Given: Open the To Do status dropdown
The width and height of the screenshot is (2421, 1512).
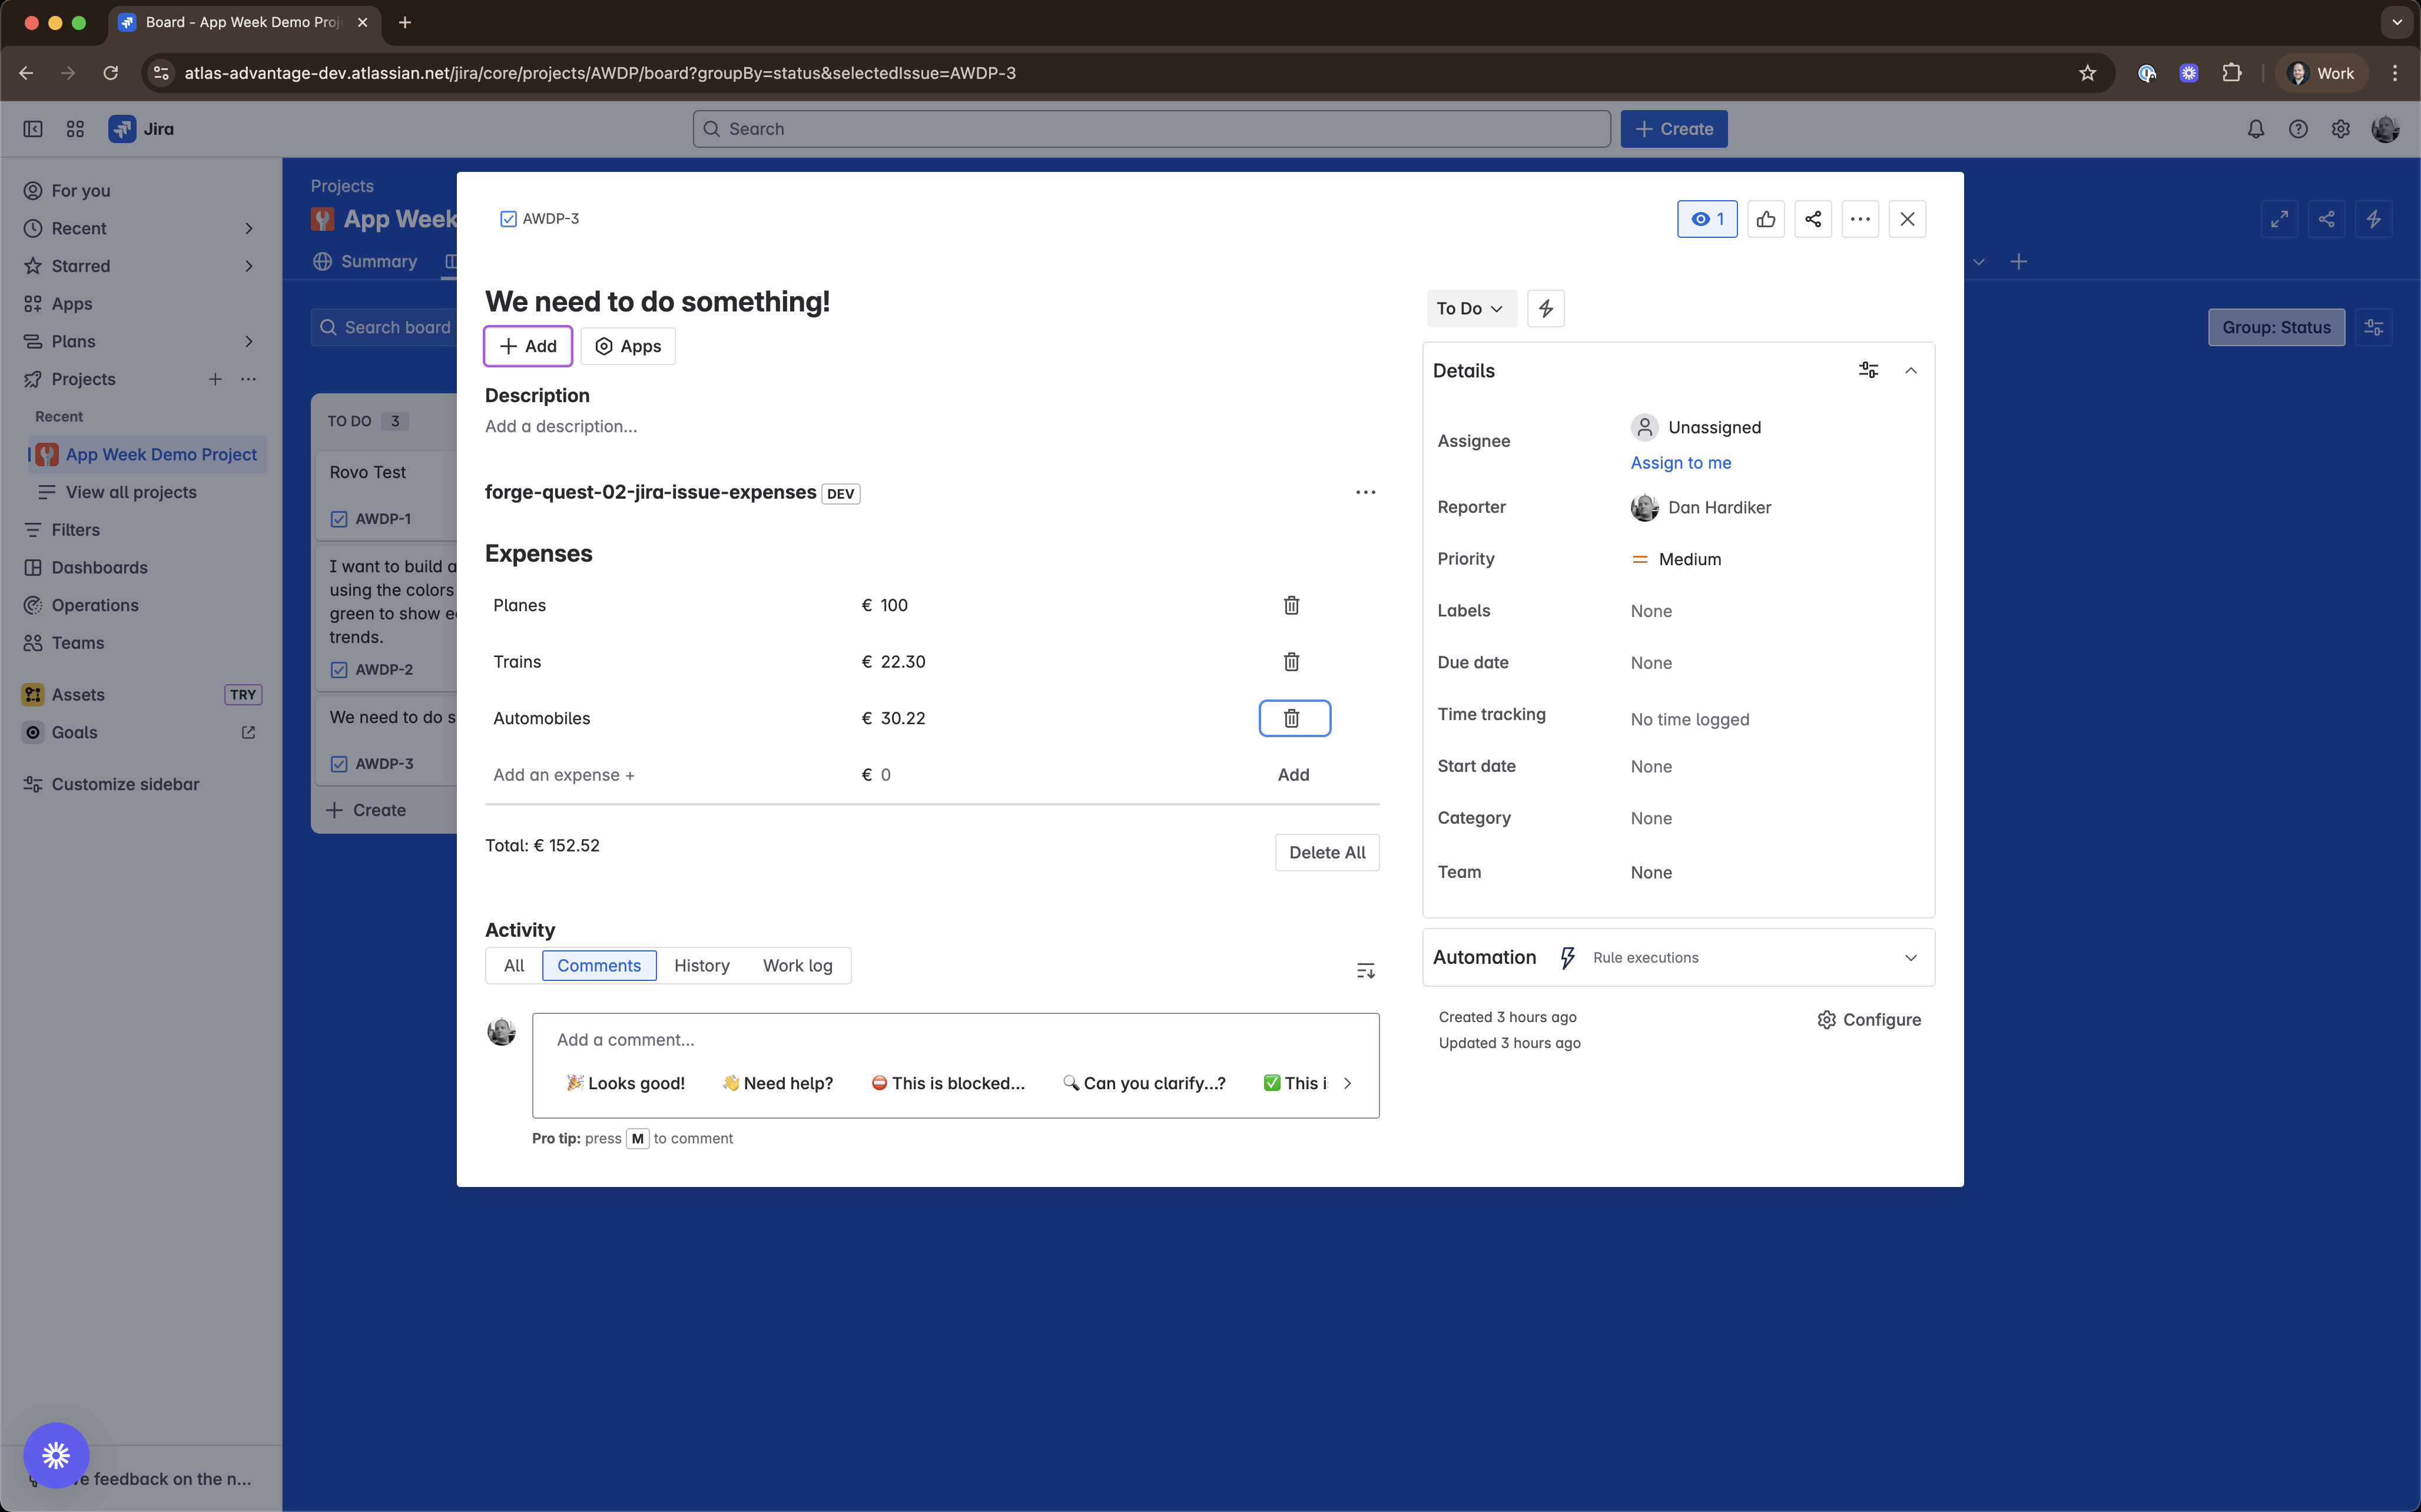Looking at the screenshot, I should tap(1470, 308).
